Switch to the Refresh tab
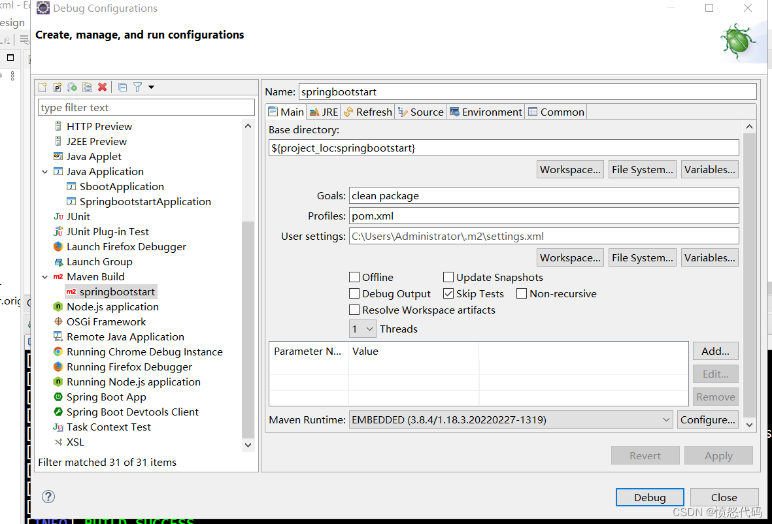This screenshot has width=772, height=524. tap(368, 112)
